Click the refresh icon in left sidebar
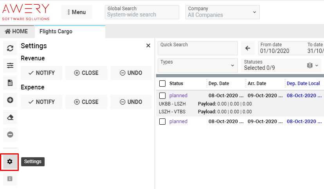This screenshot has width=324, height=189. coord(10,48)
